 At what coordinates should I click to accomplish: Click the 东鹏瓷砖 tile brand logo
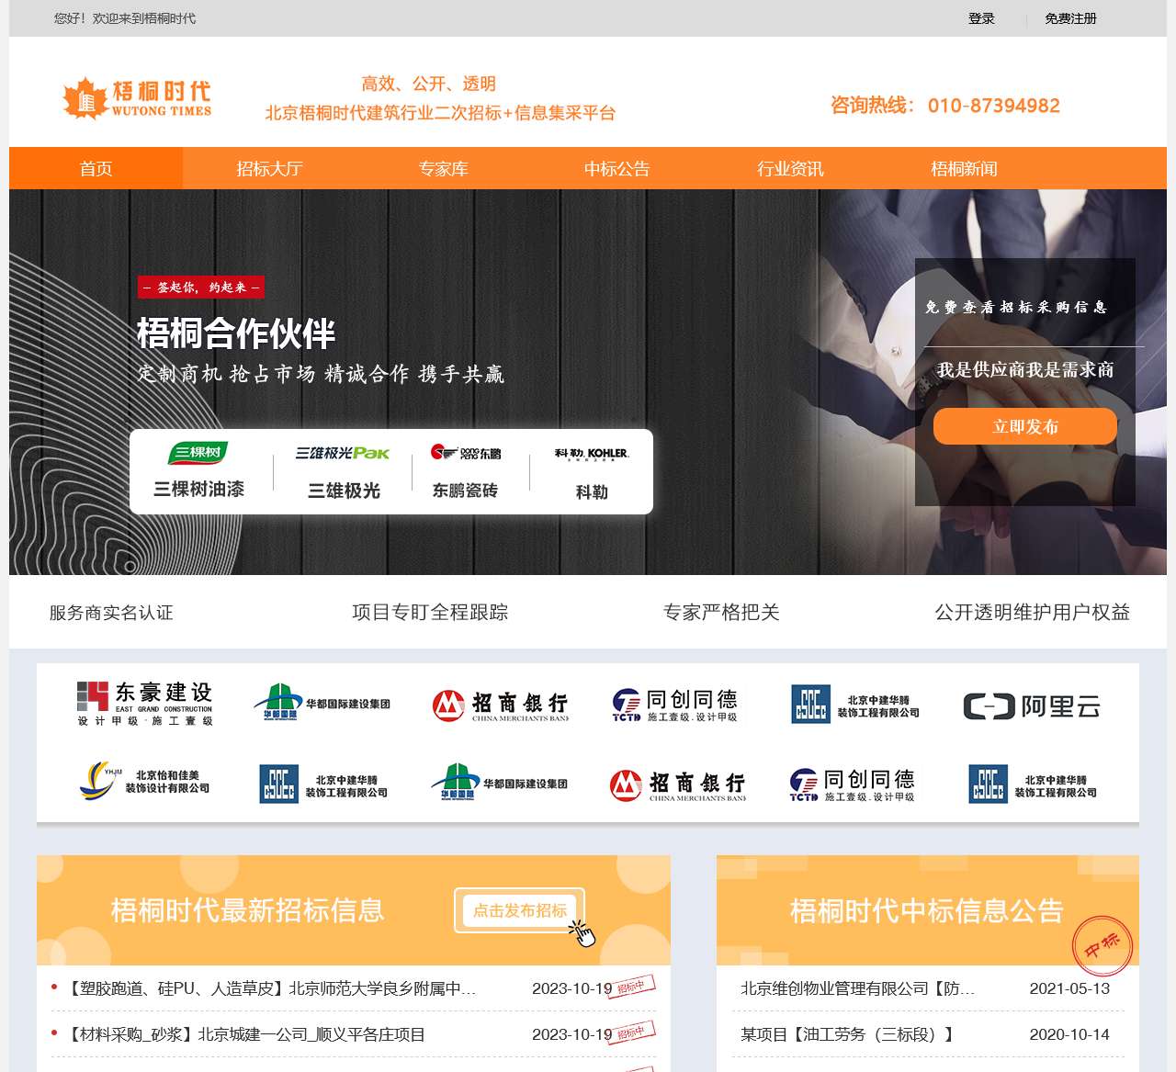(x=465, y=470)
